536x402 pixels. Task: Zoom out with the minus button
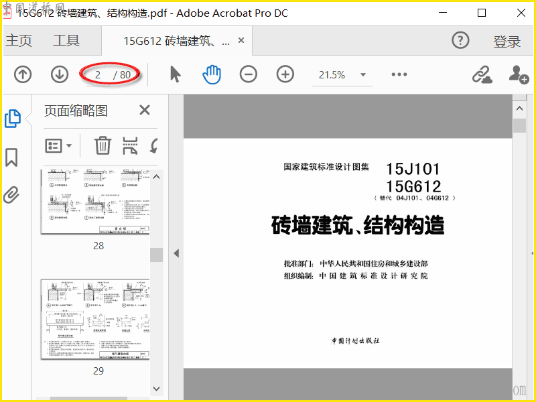coord(249,74)
